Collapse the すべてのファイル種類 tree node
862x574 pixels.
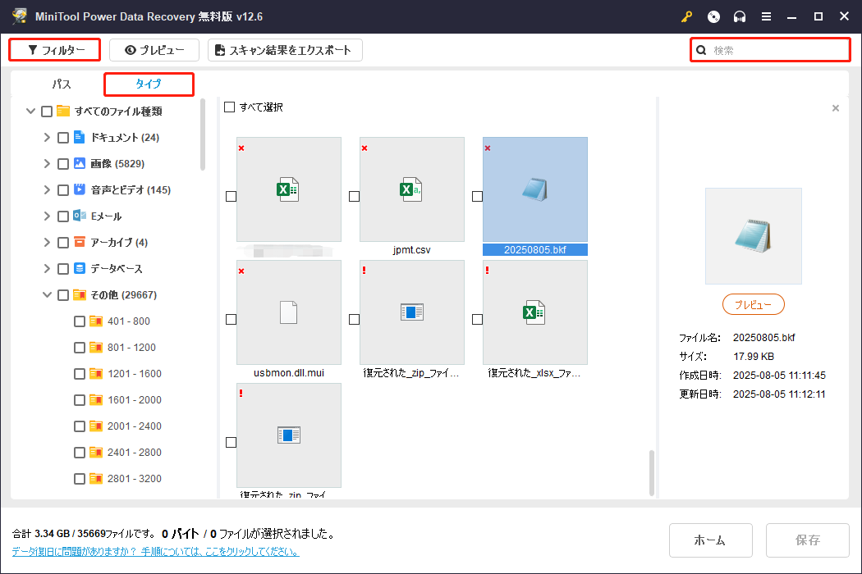31,111
